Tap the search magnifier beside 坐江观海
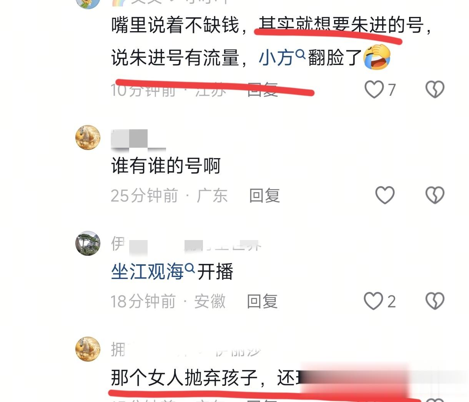 190,268
